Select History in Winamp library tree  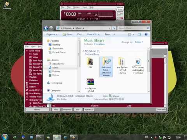31,87
